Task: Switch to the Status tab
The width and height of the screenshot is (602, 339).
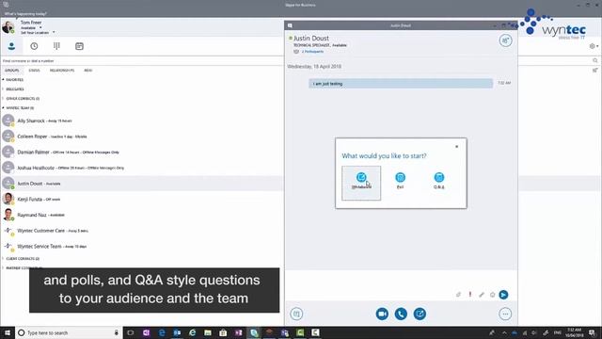Action: pos(34,71)
